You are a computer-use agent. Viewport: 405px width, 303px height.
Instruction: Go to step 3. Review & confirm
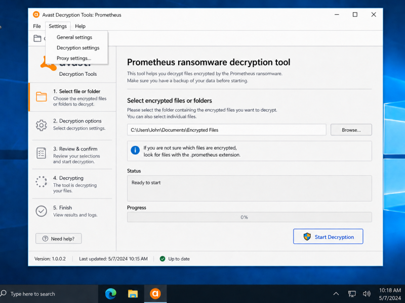pos(72,155)
